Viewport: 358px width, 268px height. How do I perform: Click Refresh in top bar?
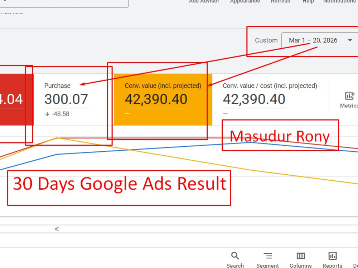(281, 1)
